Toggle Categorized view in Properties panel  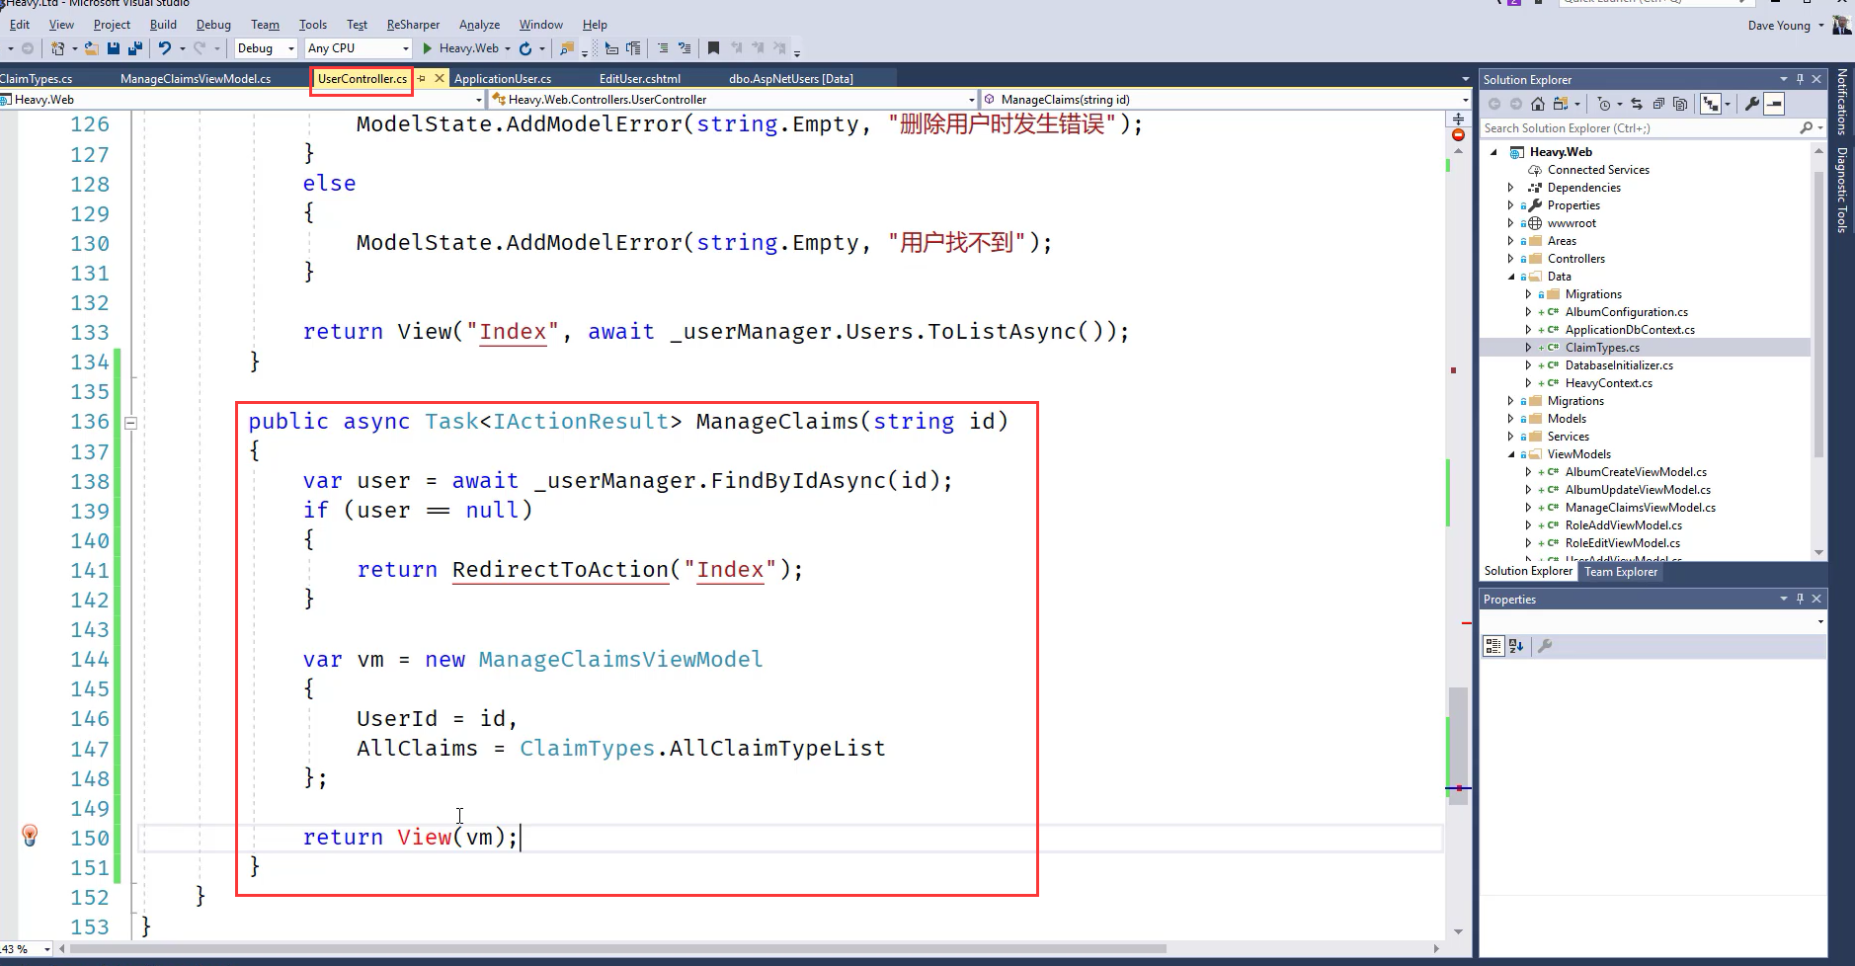pos(1492,646)
